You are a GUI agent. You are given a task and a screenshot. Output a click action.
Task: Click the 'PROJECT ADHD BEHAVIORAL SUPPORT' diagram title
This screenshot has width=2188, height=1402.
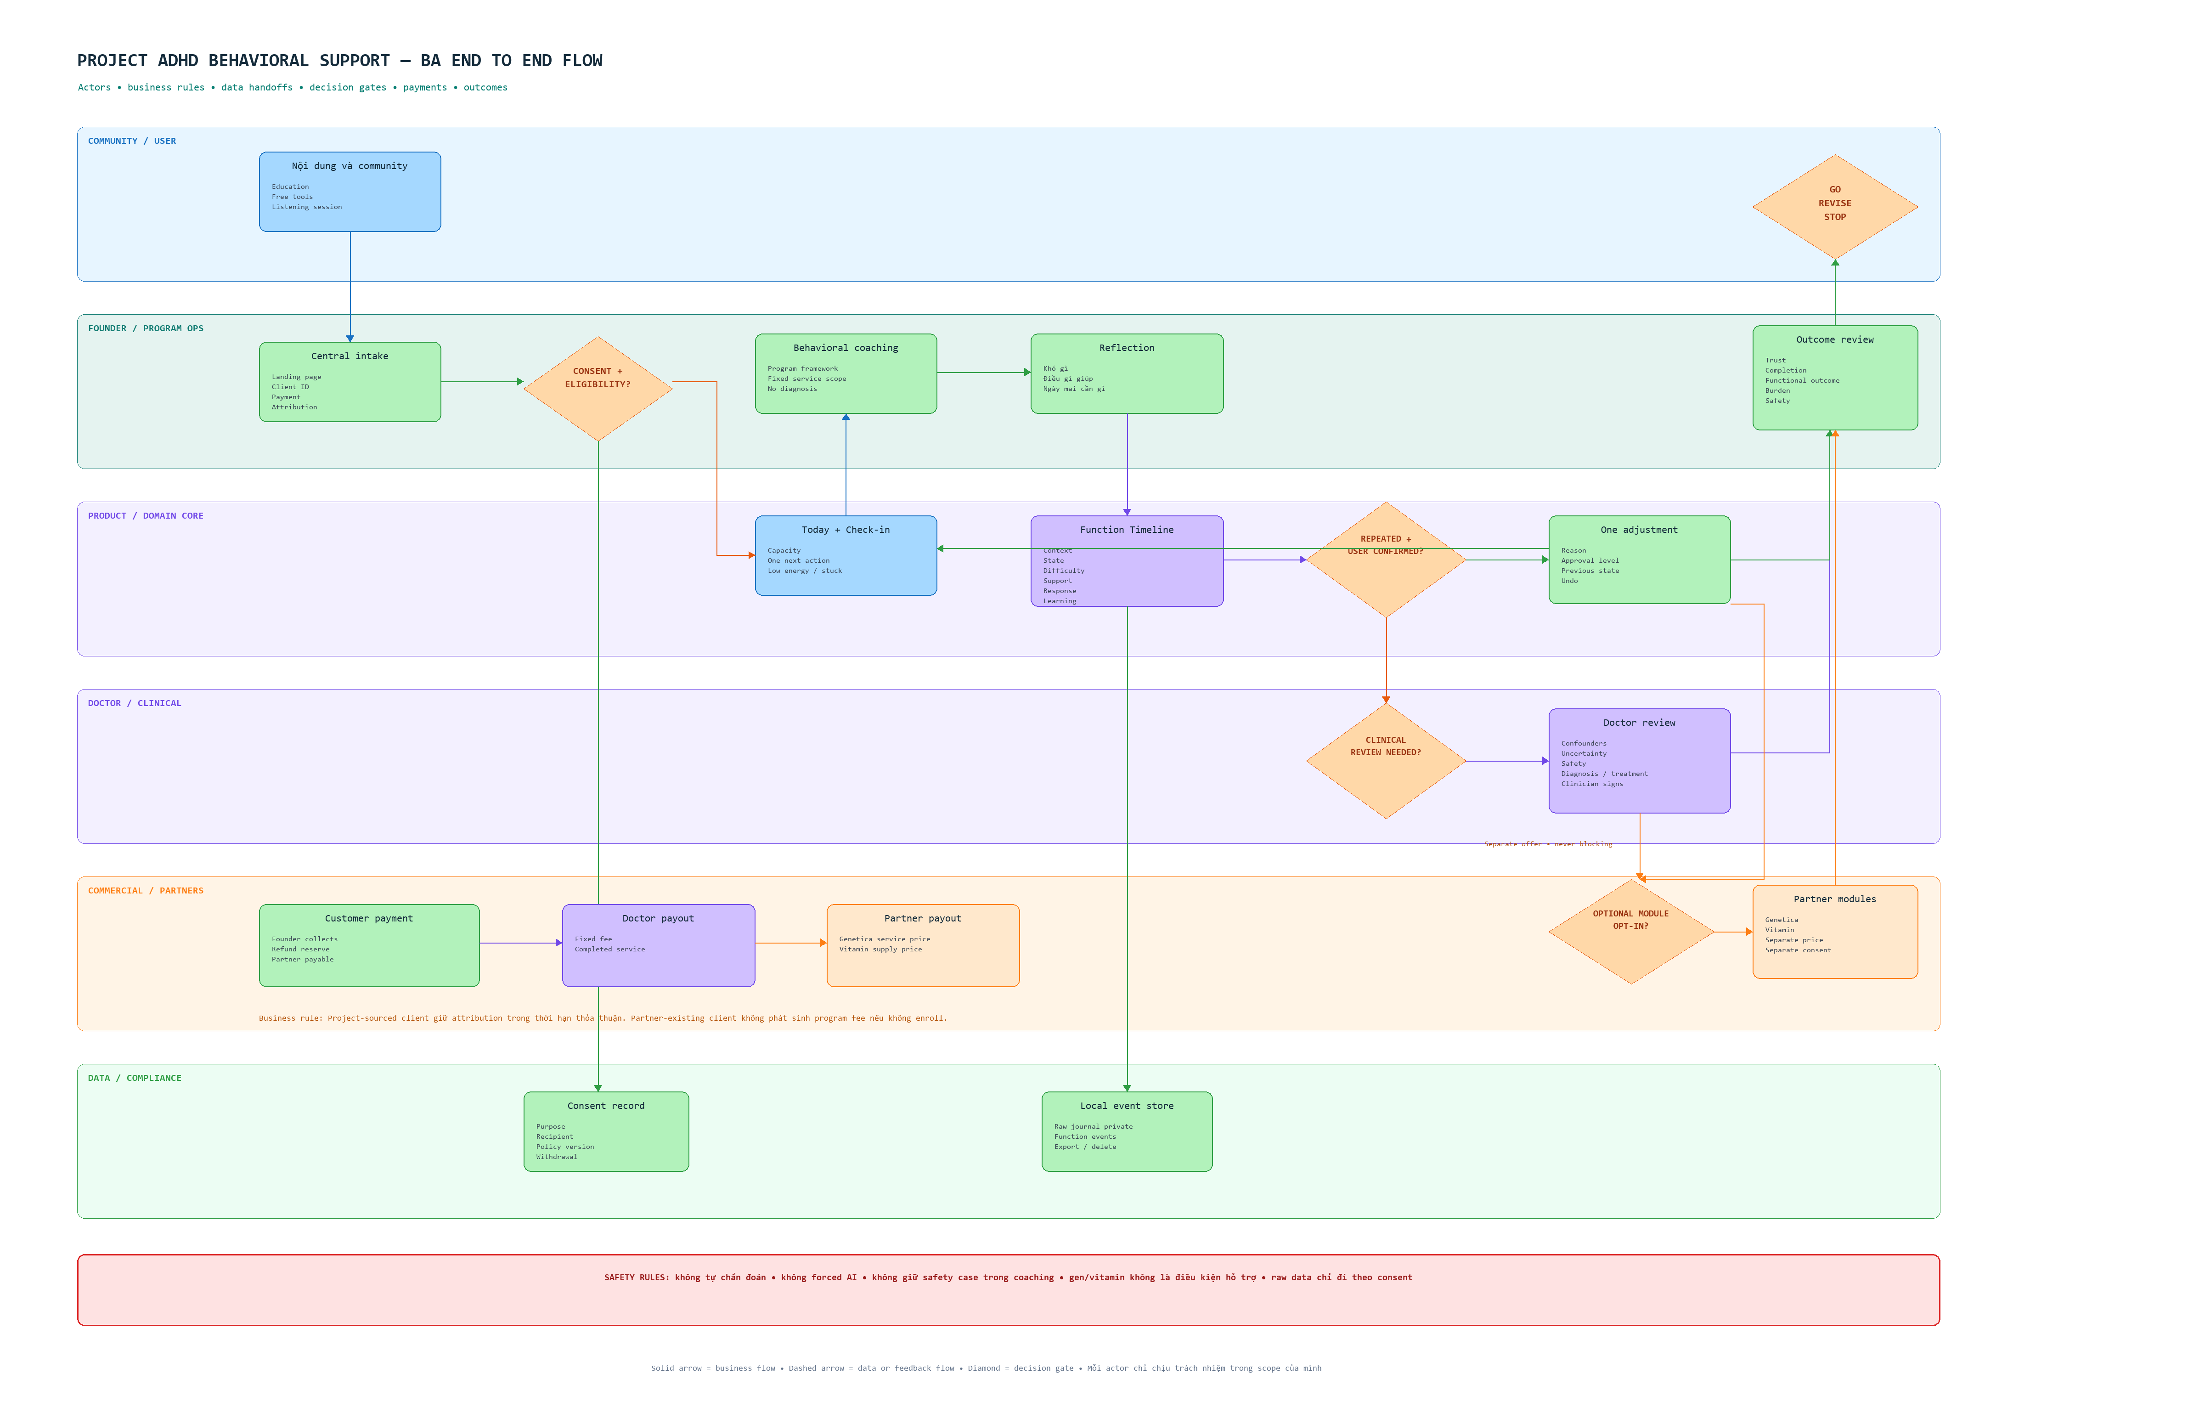339,61
